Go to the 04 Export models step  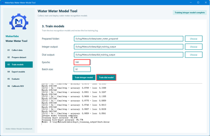19,72
